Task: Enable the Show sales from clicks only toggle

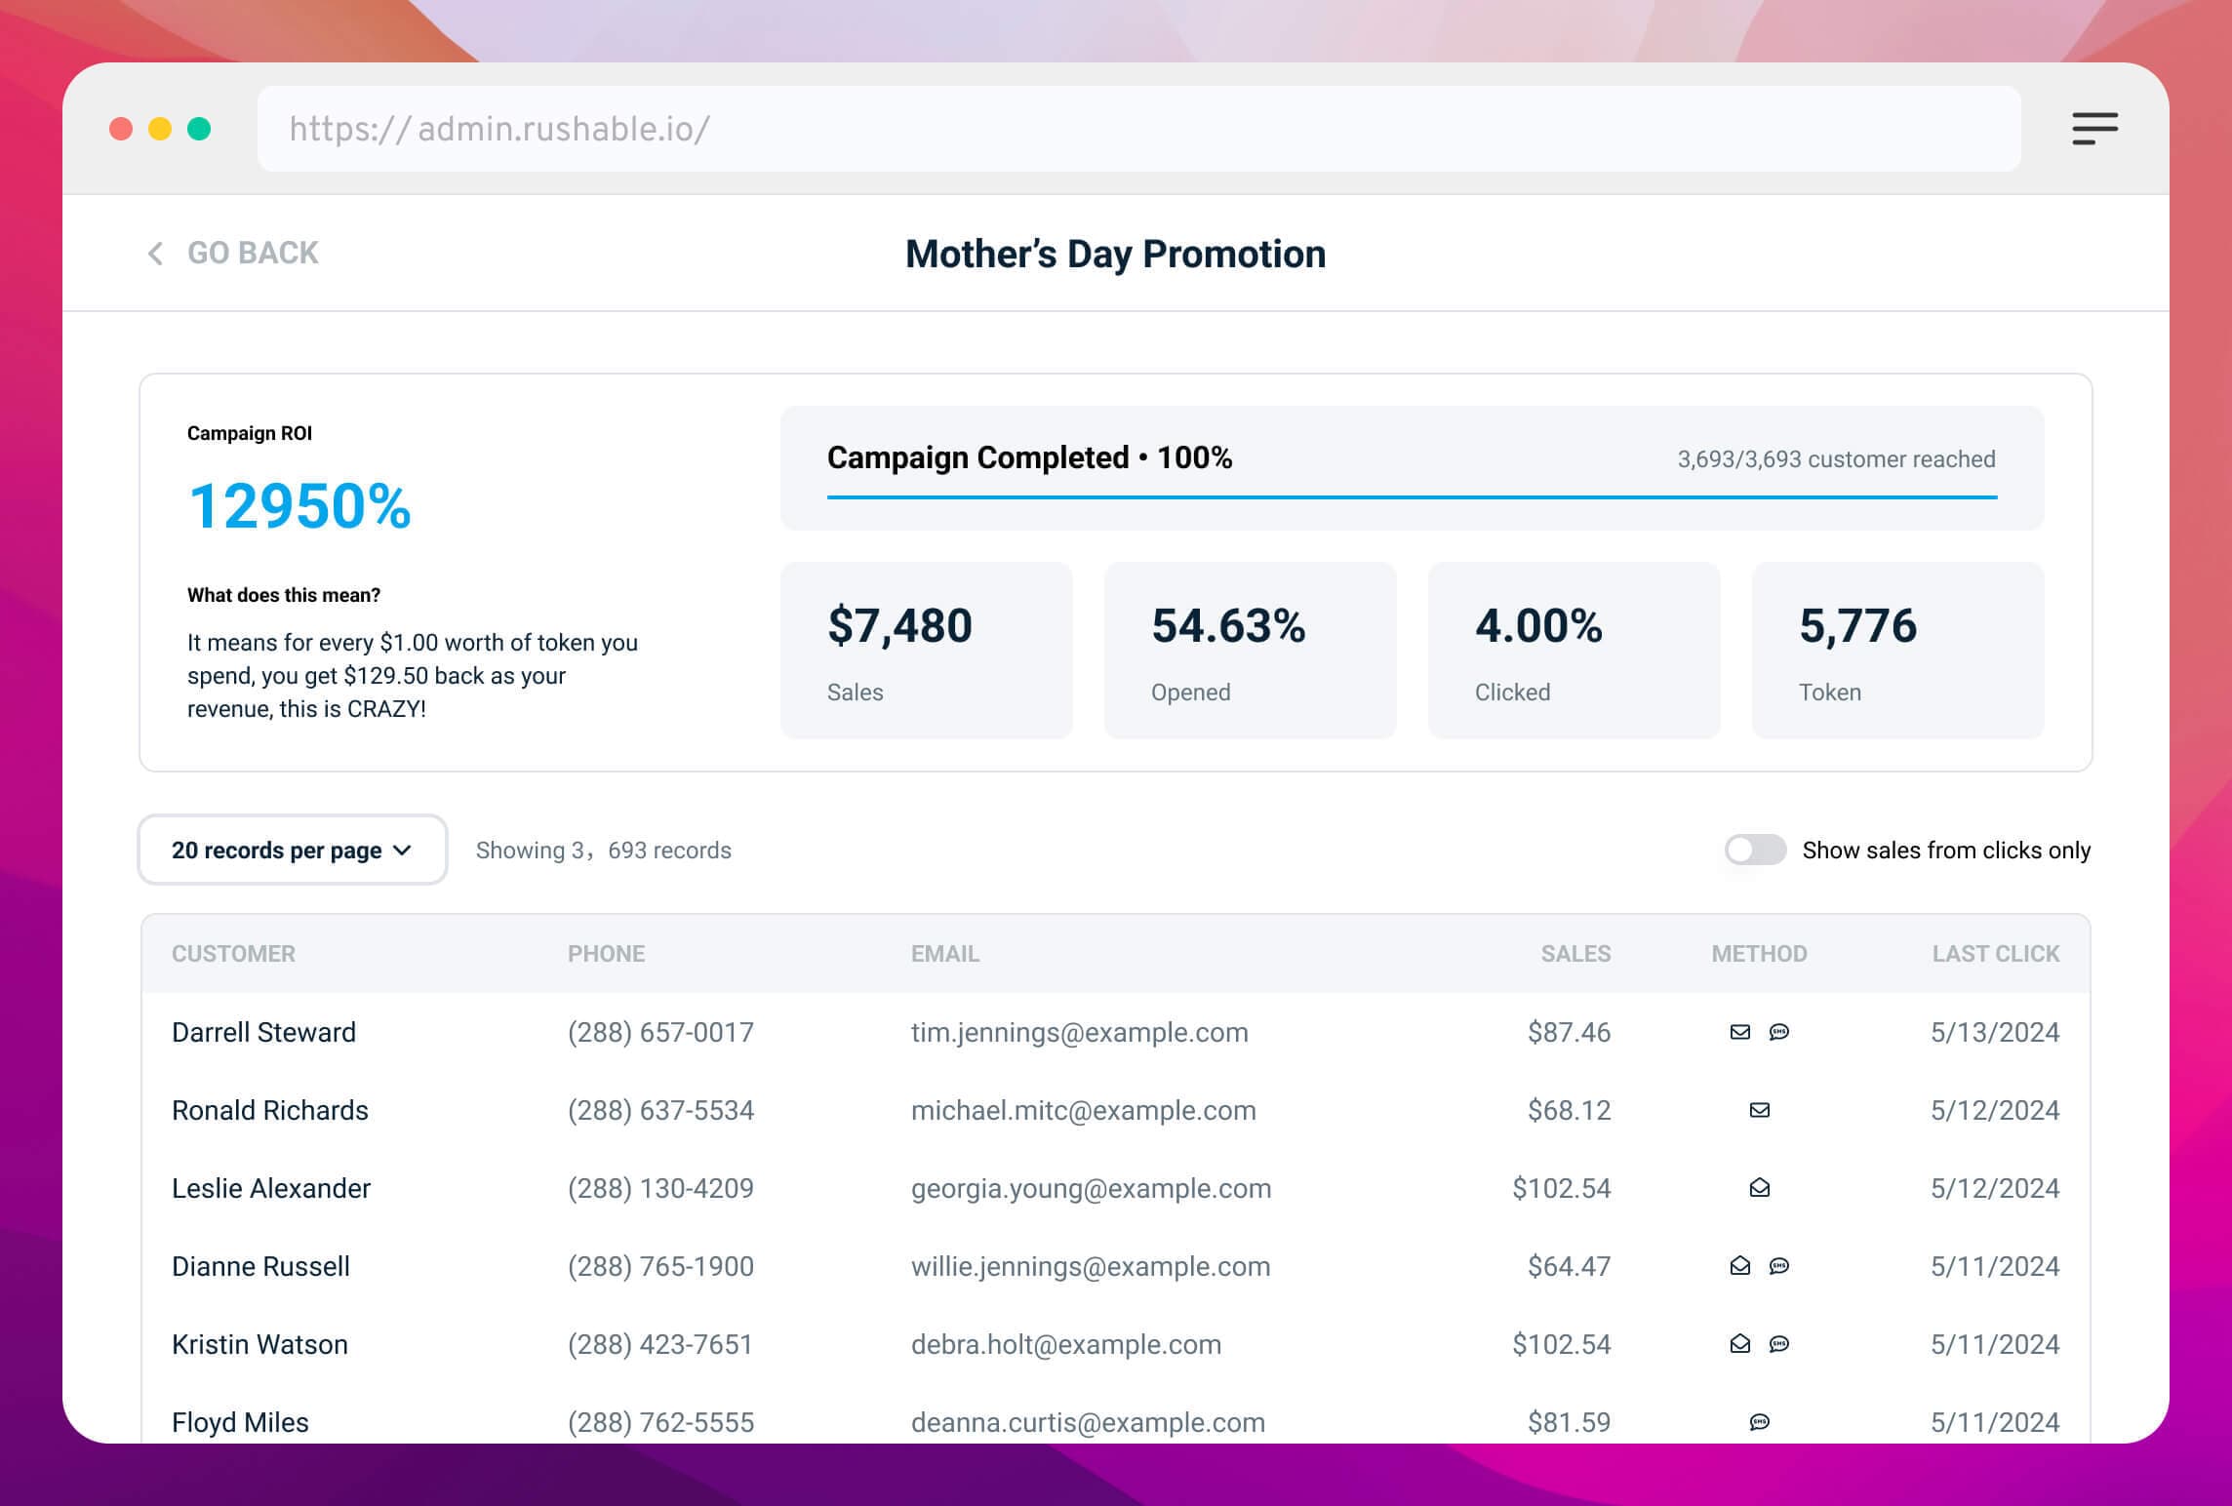Action: coord(1754,850)
